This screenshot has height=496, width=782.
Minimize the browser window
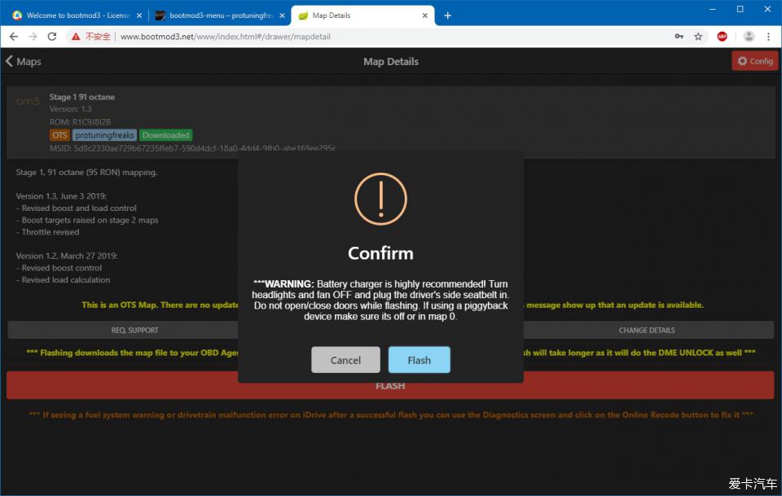coord(712,9)
